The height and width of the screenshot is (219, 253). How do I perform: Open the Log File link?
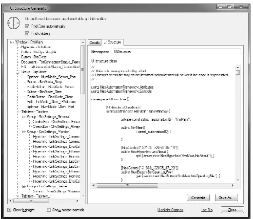click(x=207, y=210)
